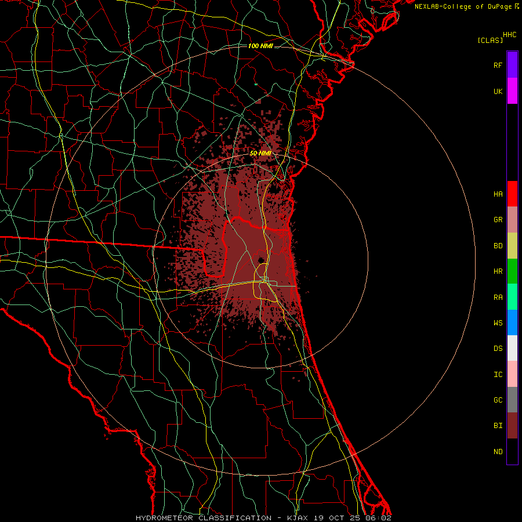The height and width of the screenshot is (522, 522).
Task: Click the BD legend label
Action: point(498,246)
